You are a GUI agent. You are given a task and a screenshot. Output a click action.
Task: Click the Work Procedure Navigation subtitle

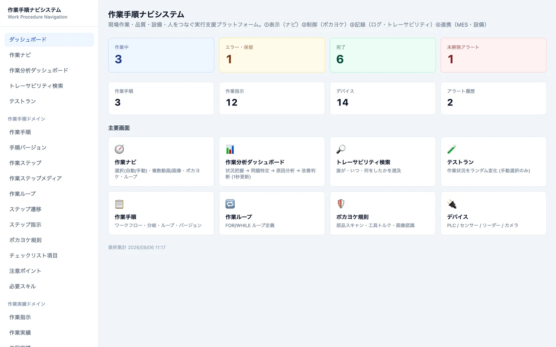pyautogui.click(x=37, y=17)
